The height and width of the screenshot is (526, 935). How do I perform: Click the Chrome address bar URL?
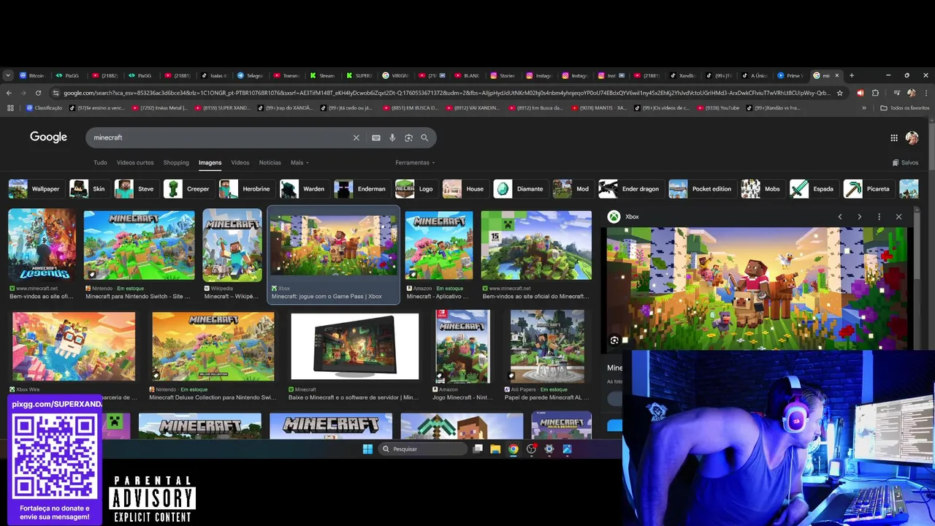446,93
